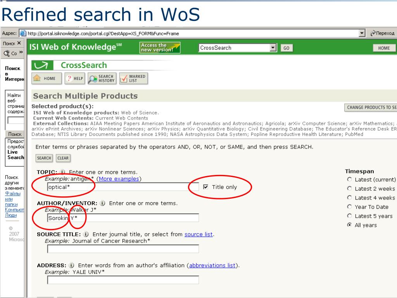
Task: Click the TOPIC info icon
Action: click(x=62, y=172)
